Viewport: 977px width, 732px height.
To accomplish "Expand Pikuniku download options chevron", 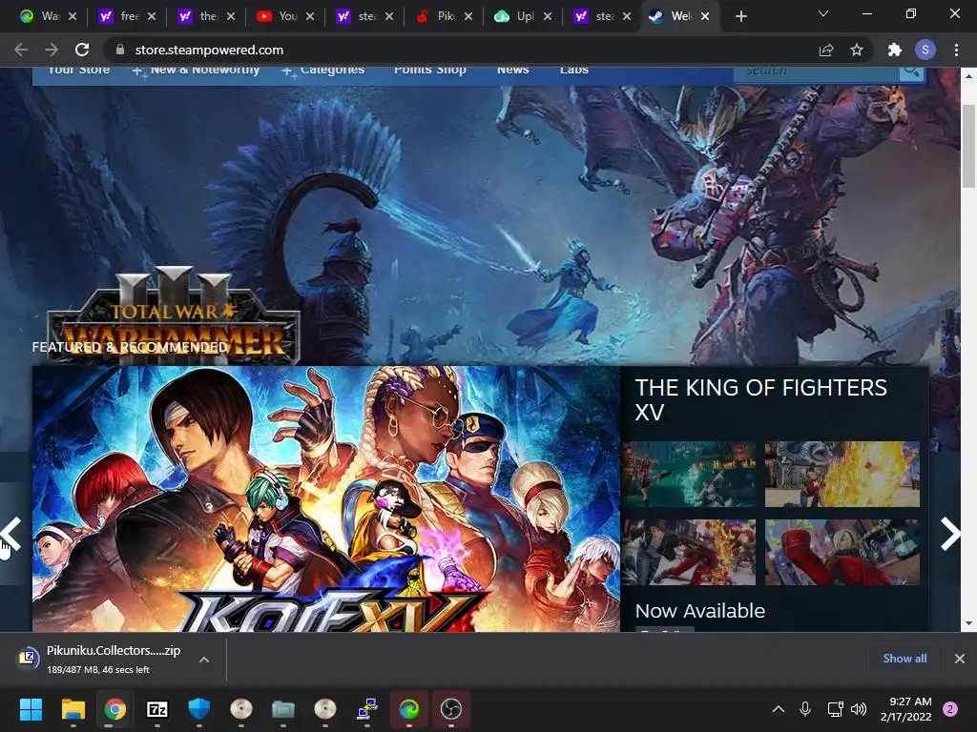I will (204, 660).
